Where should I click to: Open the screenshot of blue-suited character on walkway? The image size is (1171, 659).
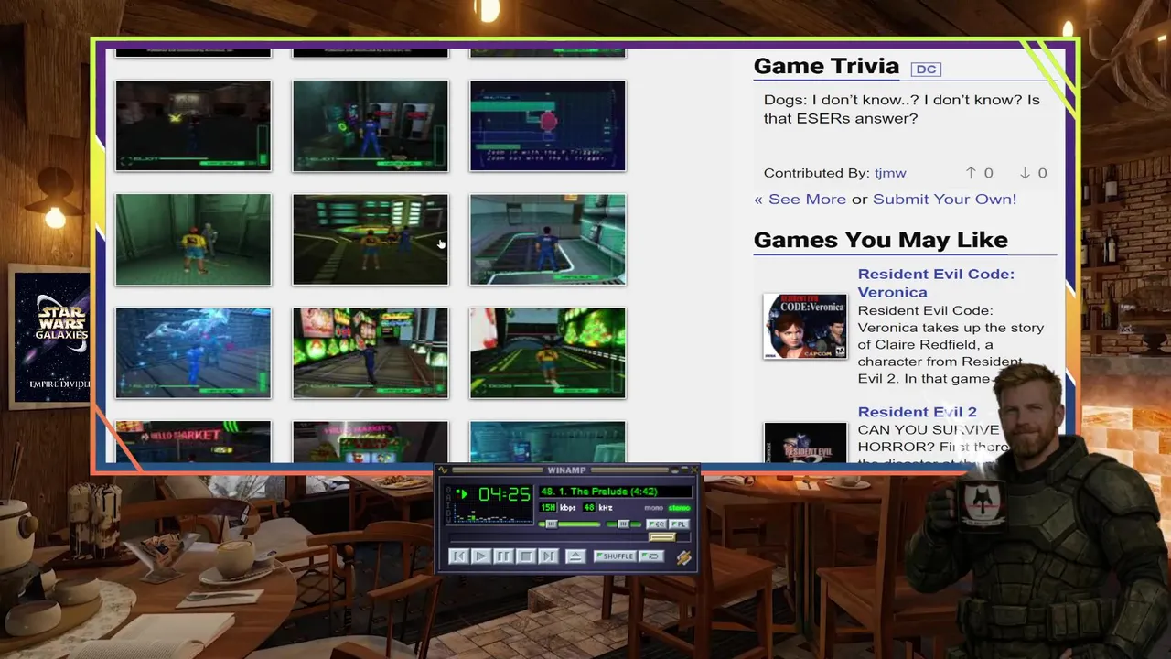pyautogui.click(x=548, y=239)
